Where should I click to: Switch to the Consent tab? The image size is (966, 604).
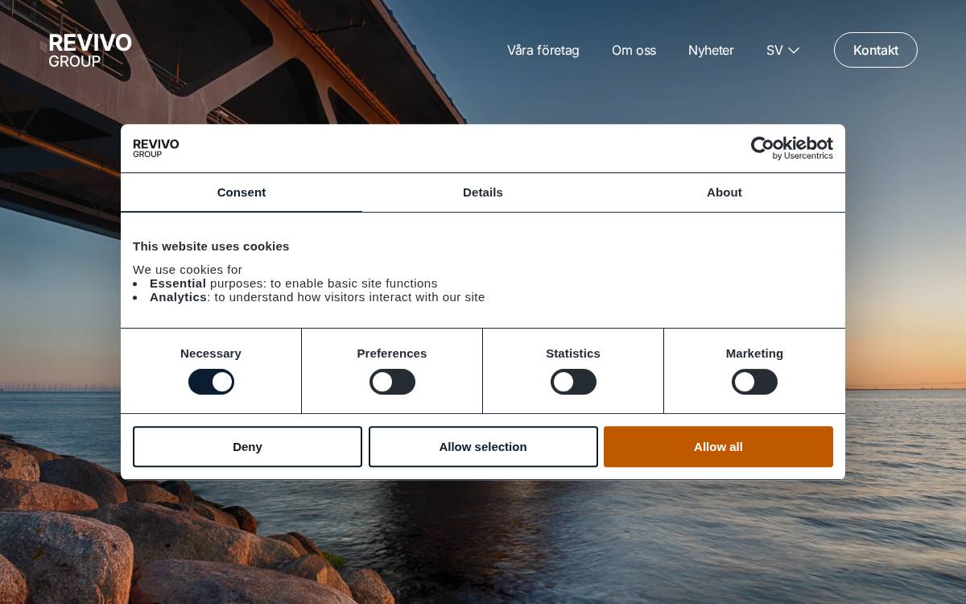point(242,192)
